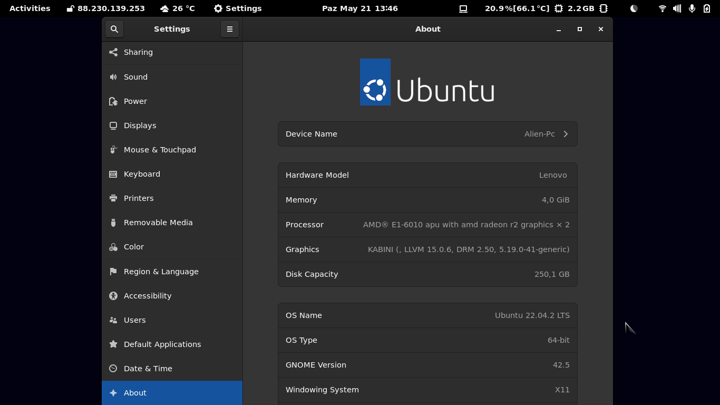720x405 pixels.
Task: Click the Hardware Model row
Action: point(427,175)
